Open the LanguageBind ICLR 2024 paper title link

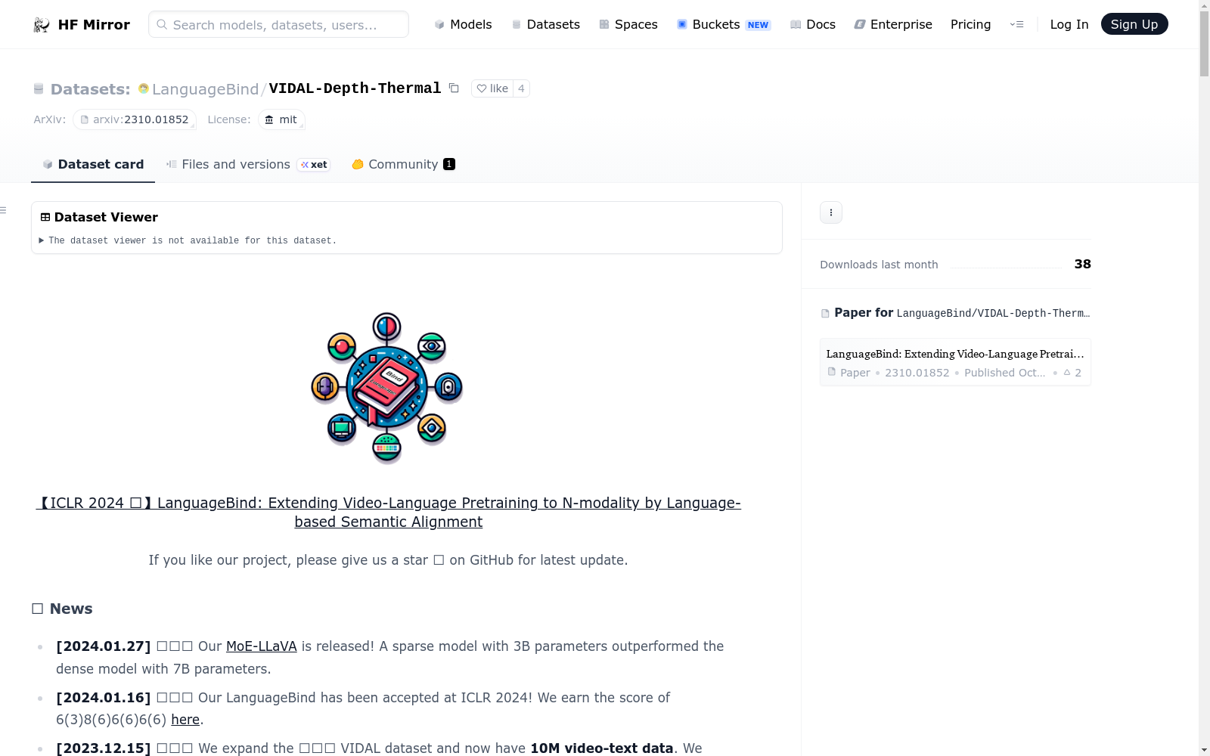(388, 512)
